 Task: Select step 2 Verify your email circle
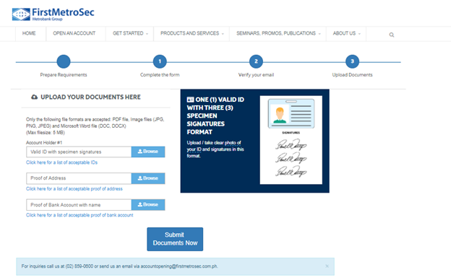(x=256, y=61)
